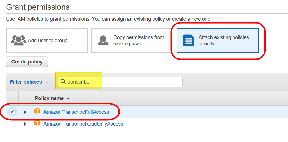Viewport: 288px width, 142px height.
Task: Click the sort arrow beside Policy name
Action: (68, 99)
